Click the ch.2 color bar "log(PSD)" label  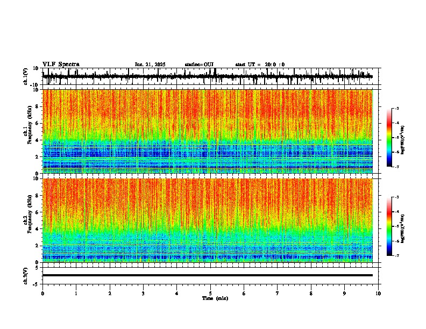point(403,229)
